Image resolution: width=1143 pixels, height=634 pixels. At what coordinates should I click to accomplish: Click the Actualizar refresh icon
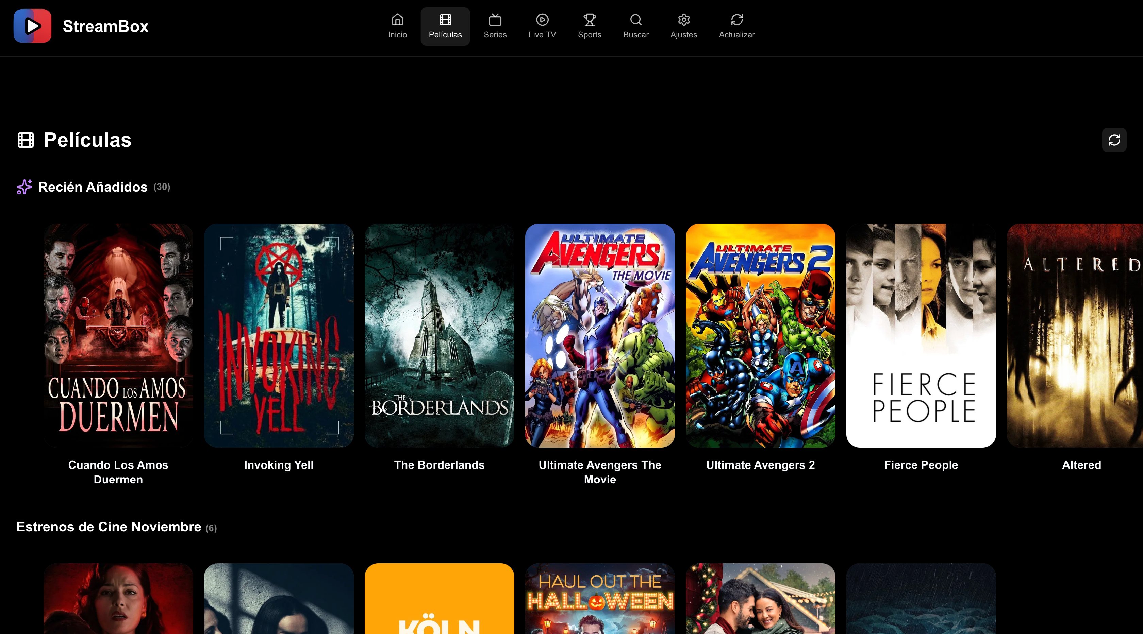click(736, 20)
